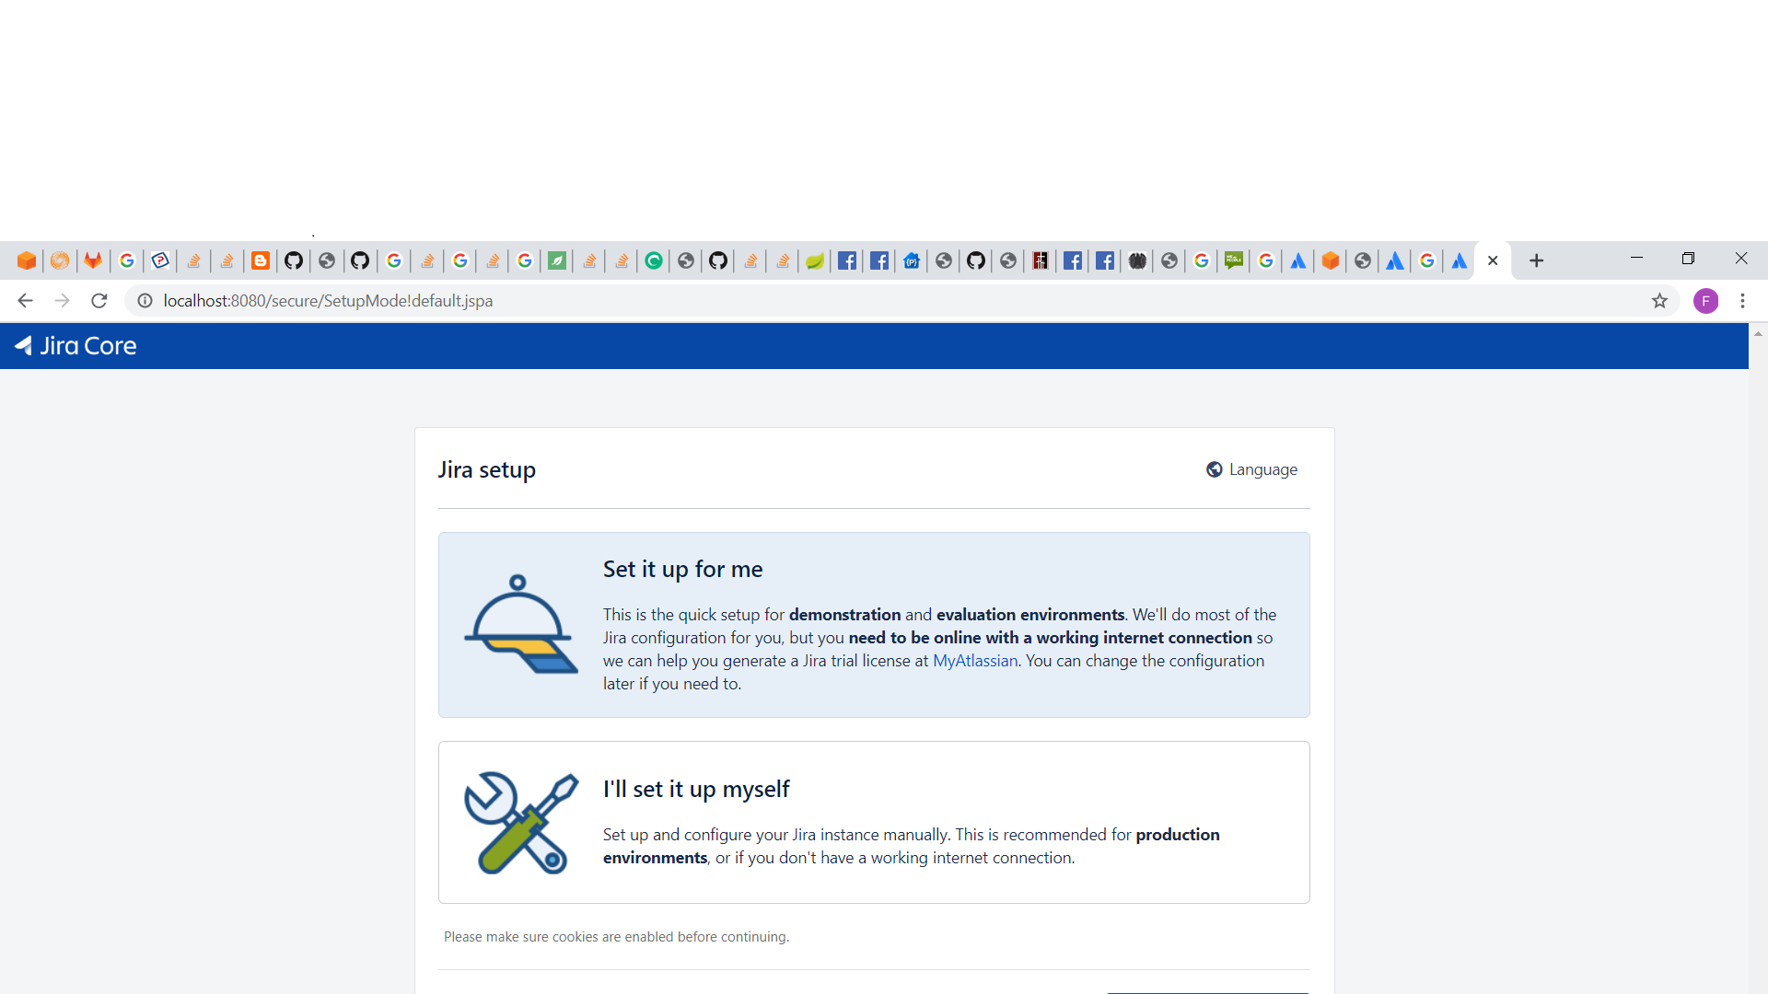Reload the Jira setup page

pos(99,301)
